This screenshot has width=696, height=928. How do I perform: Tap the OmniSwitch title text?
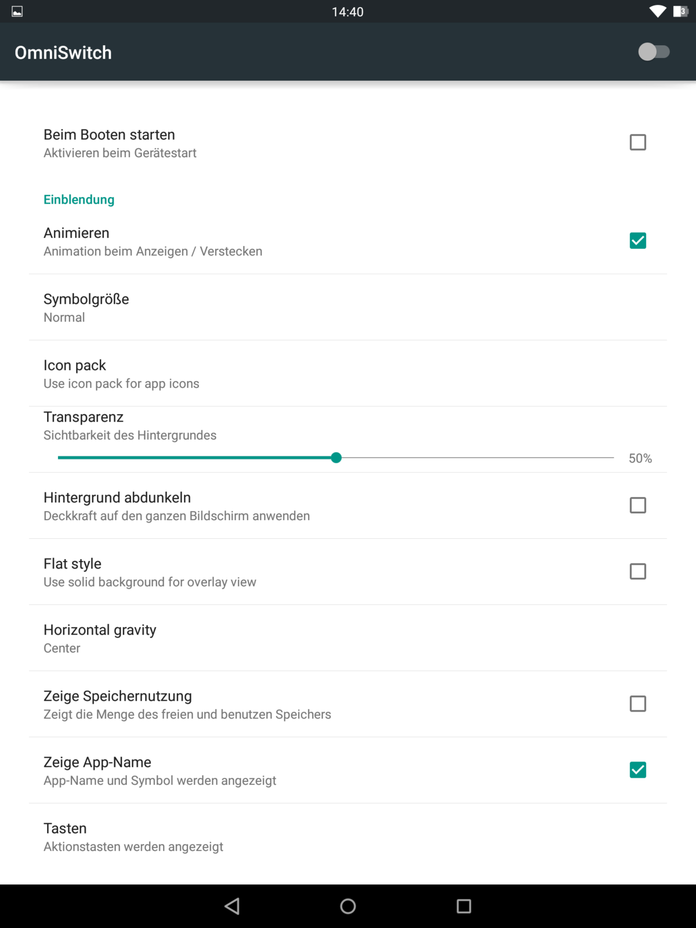(x=63, y=53)
